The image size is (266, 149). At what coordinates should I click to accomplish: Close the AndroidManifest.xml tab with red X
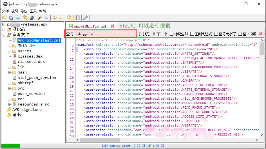click(112, 26)
